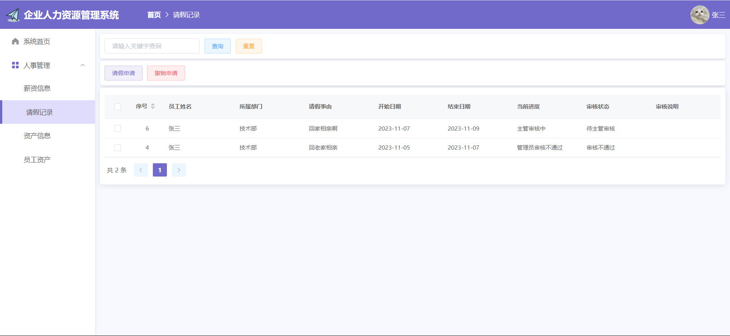
Task: Click the 主管审核中 progress cell
Action: [x=531, y=129]
